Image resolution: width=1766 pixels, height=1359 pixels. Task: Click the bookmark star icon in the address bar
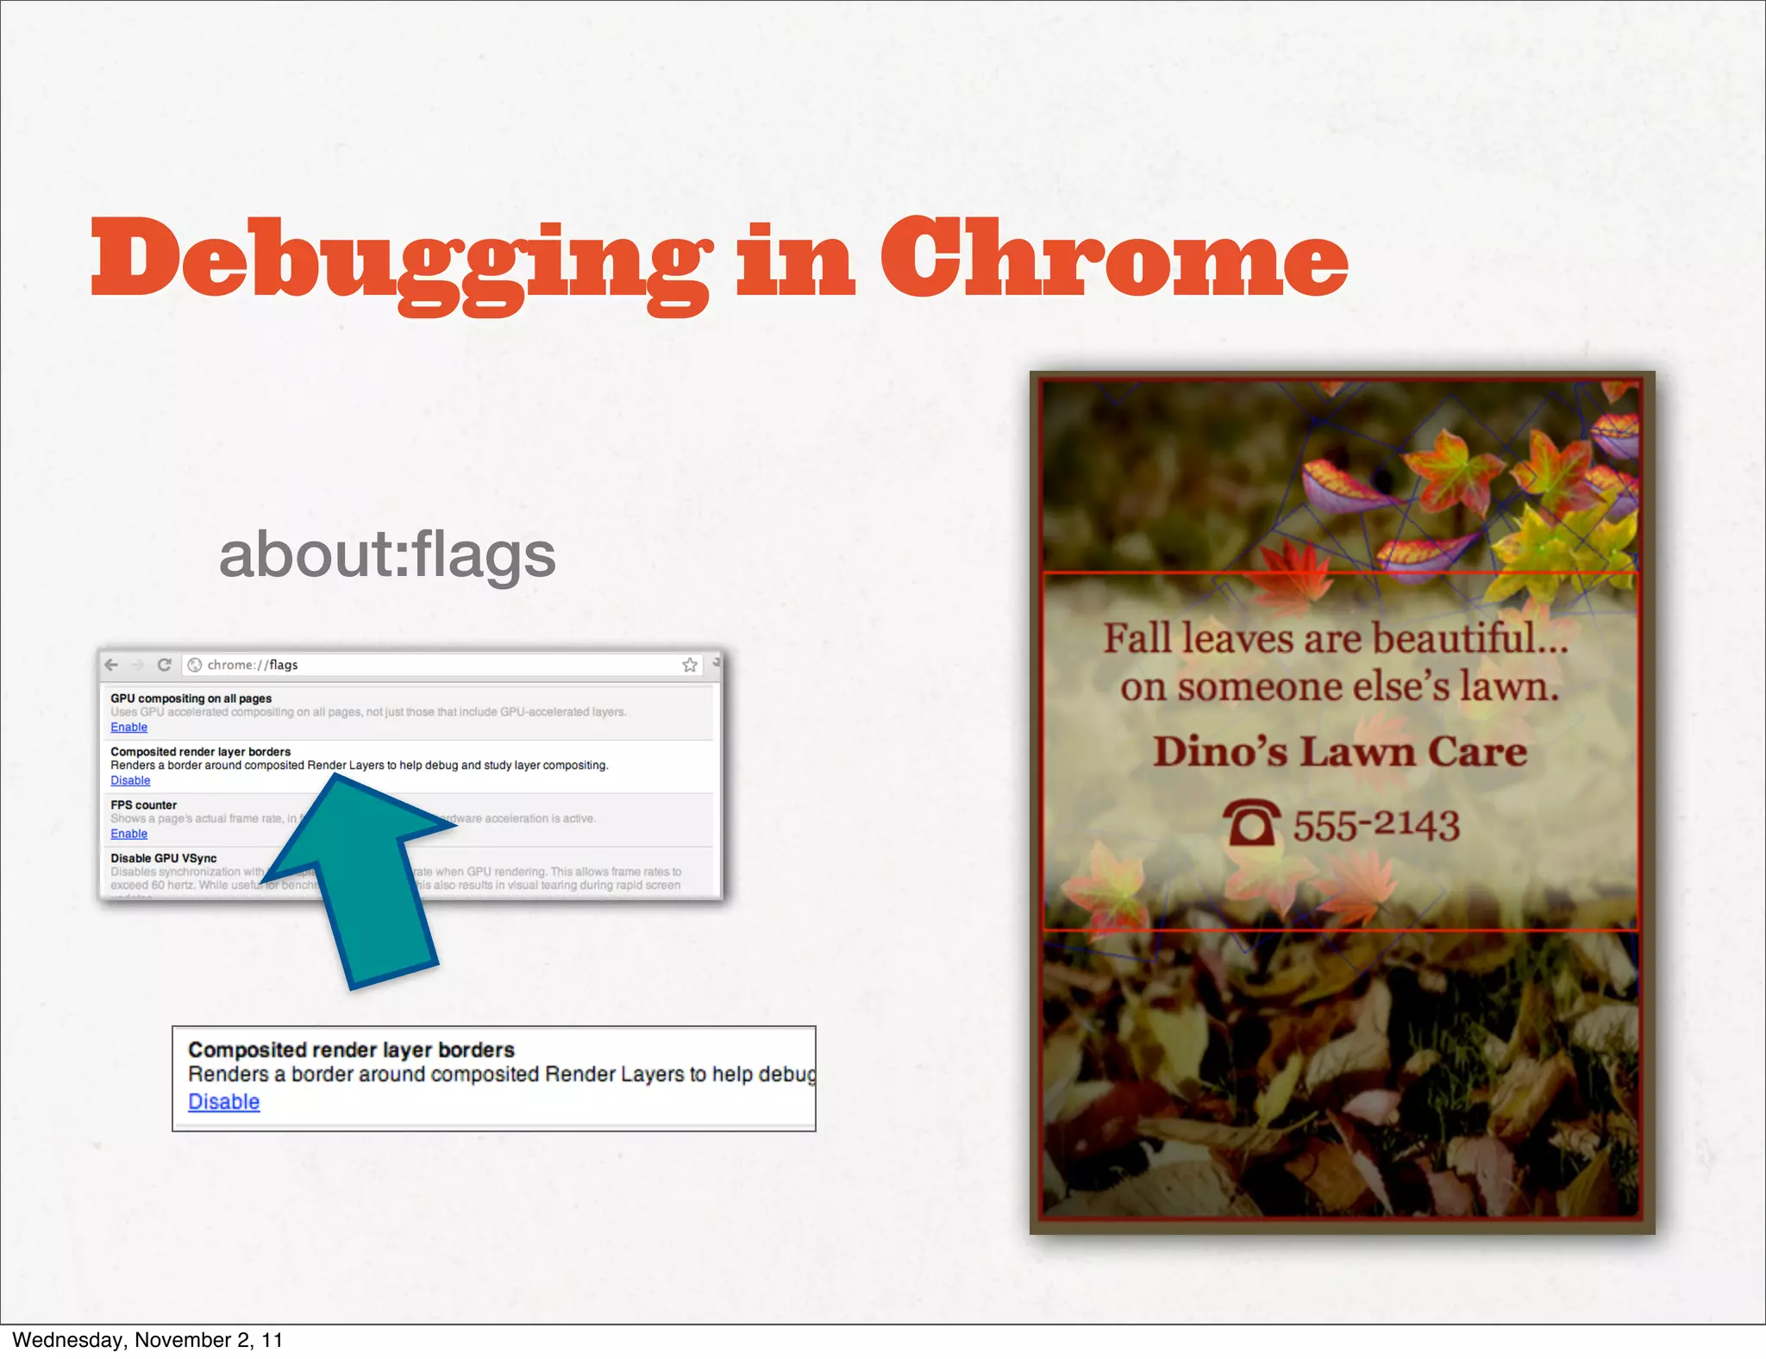(x=690, y=665)
